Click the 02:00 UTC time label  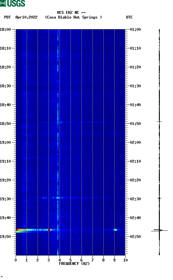(x=135, y=143)
